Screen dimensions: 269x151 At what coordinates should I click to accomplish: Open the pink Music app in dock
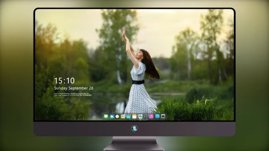151,116
